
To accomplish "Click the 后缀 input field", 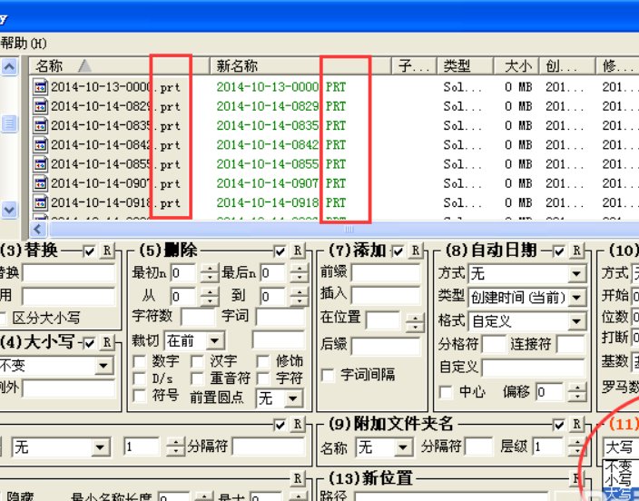I will 386,346.
